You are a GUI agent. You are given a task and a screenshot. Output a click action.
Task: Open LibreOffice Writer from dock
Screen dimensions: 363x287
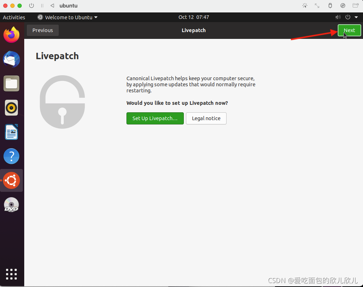coord(11,132)
